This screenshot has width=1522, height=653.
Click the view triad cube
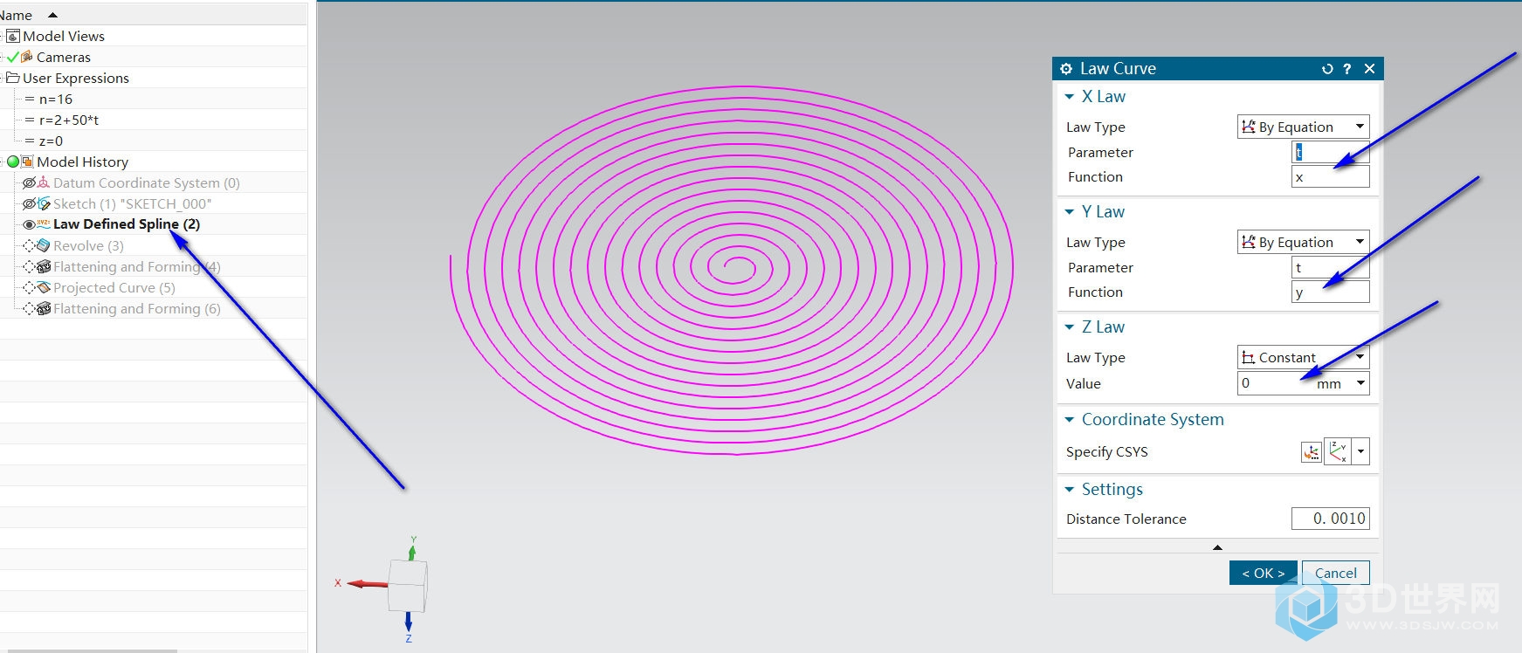coord(407,585)
